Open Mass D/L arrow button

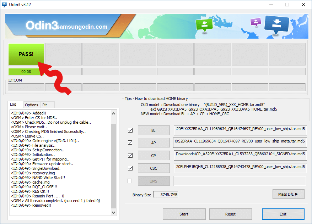288,194
